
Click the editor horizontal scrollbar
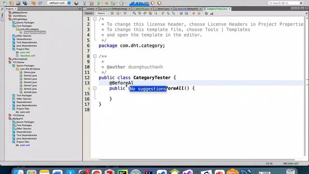tap(197, 159)
